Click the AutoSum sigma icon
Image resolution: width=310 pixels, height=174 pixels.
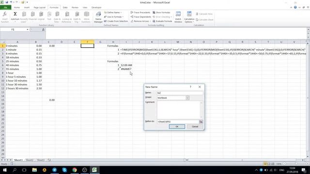click(15, 14)
